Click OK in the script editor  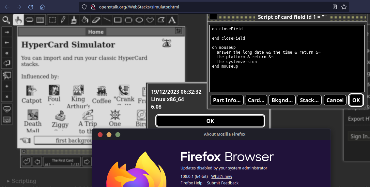(x=356, y=100)
